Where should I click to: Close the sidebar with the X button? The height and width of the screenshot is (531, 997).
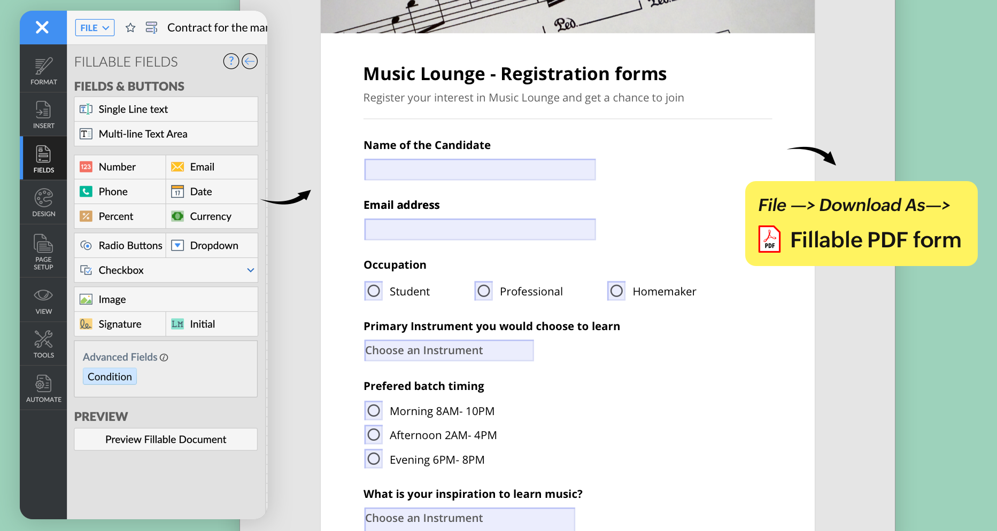pyautogui.click(x=42, y=27)
